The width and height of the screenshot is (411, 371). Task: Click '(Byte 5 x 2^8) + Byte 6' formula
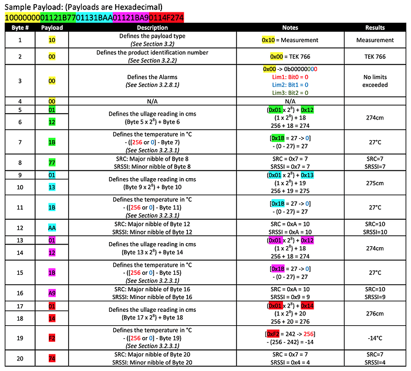coord(152,122)
